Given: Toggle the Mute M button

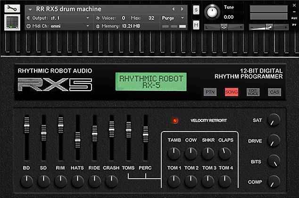Looking at the screenshot, I should 196,25.
